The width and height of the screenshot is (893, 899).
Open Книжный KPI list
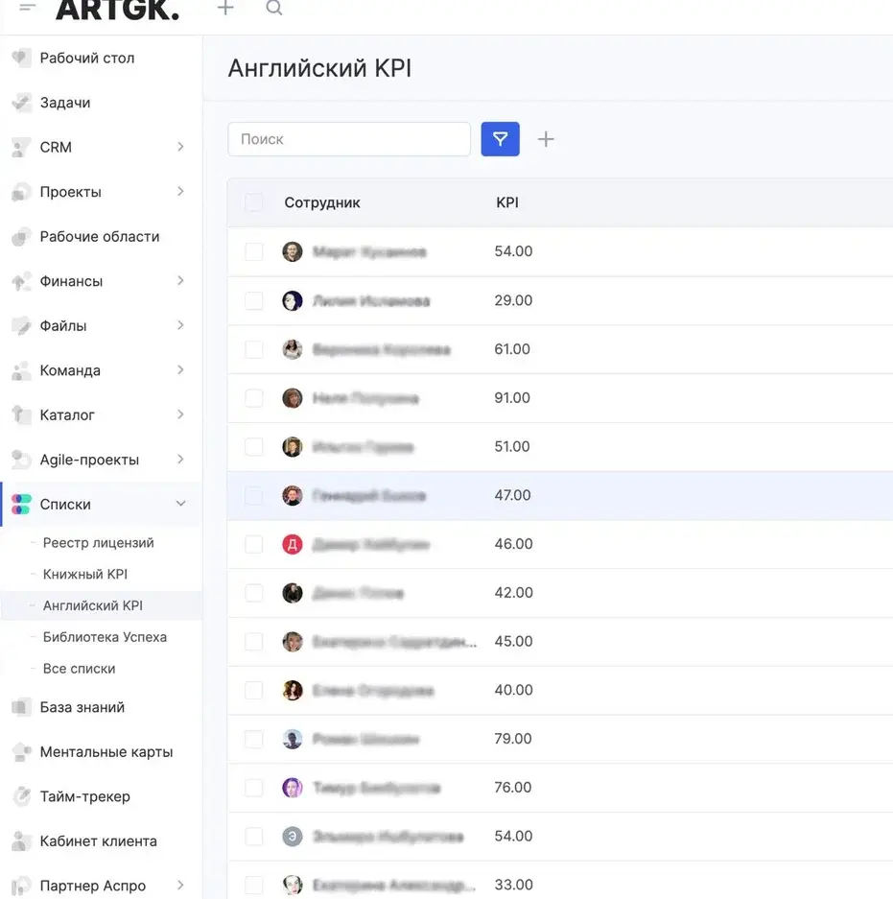(84, 574)
